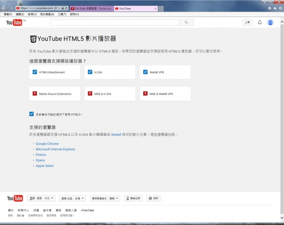Open the 檢視(V) menu
This screenshot has height=225, width=284.
[x=32, y=14]
